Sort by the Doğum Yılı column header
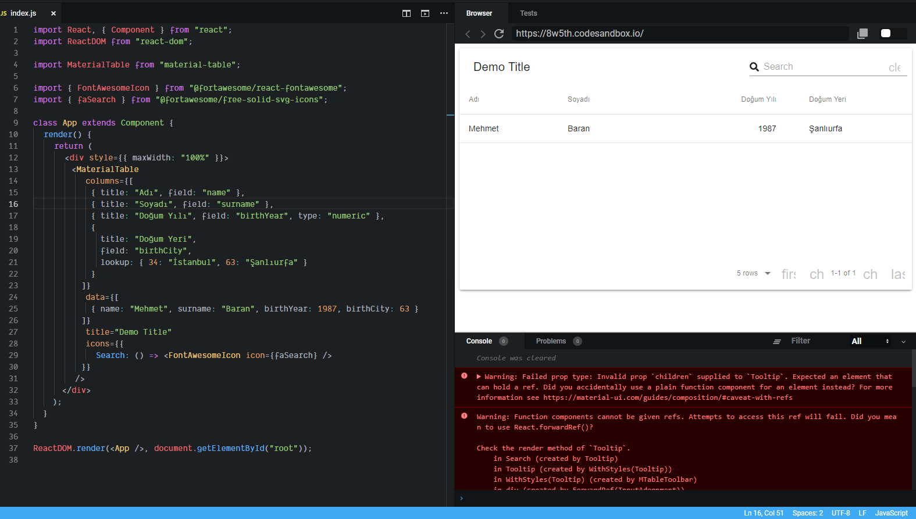 tap(758, 99)
